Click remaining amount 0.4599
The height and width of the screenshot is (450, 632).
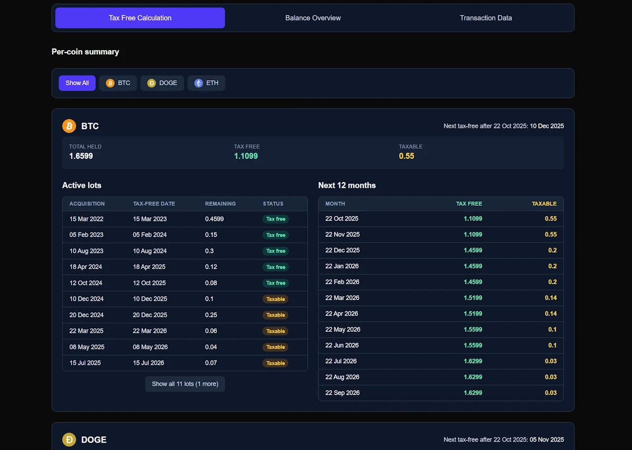point(214,219)
